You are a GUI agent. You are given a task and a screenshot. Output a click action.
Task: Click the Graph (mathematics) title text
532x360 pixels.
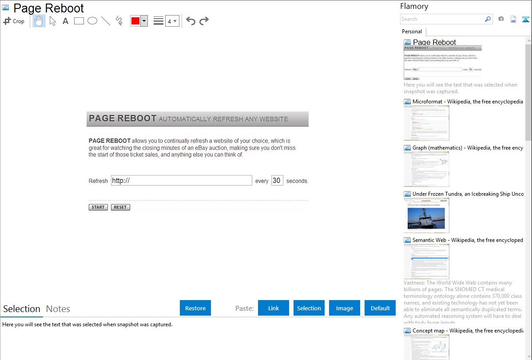point(468,148)
